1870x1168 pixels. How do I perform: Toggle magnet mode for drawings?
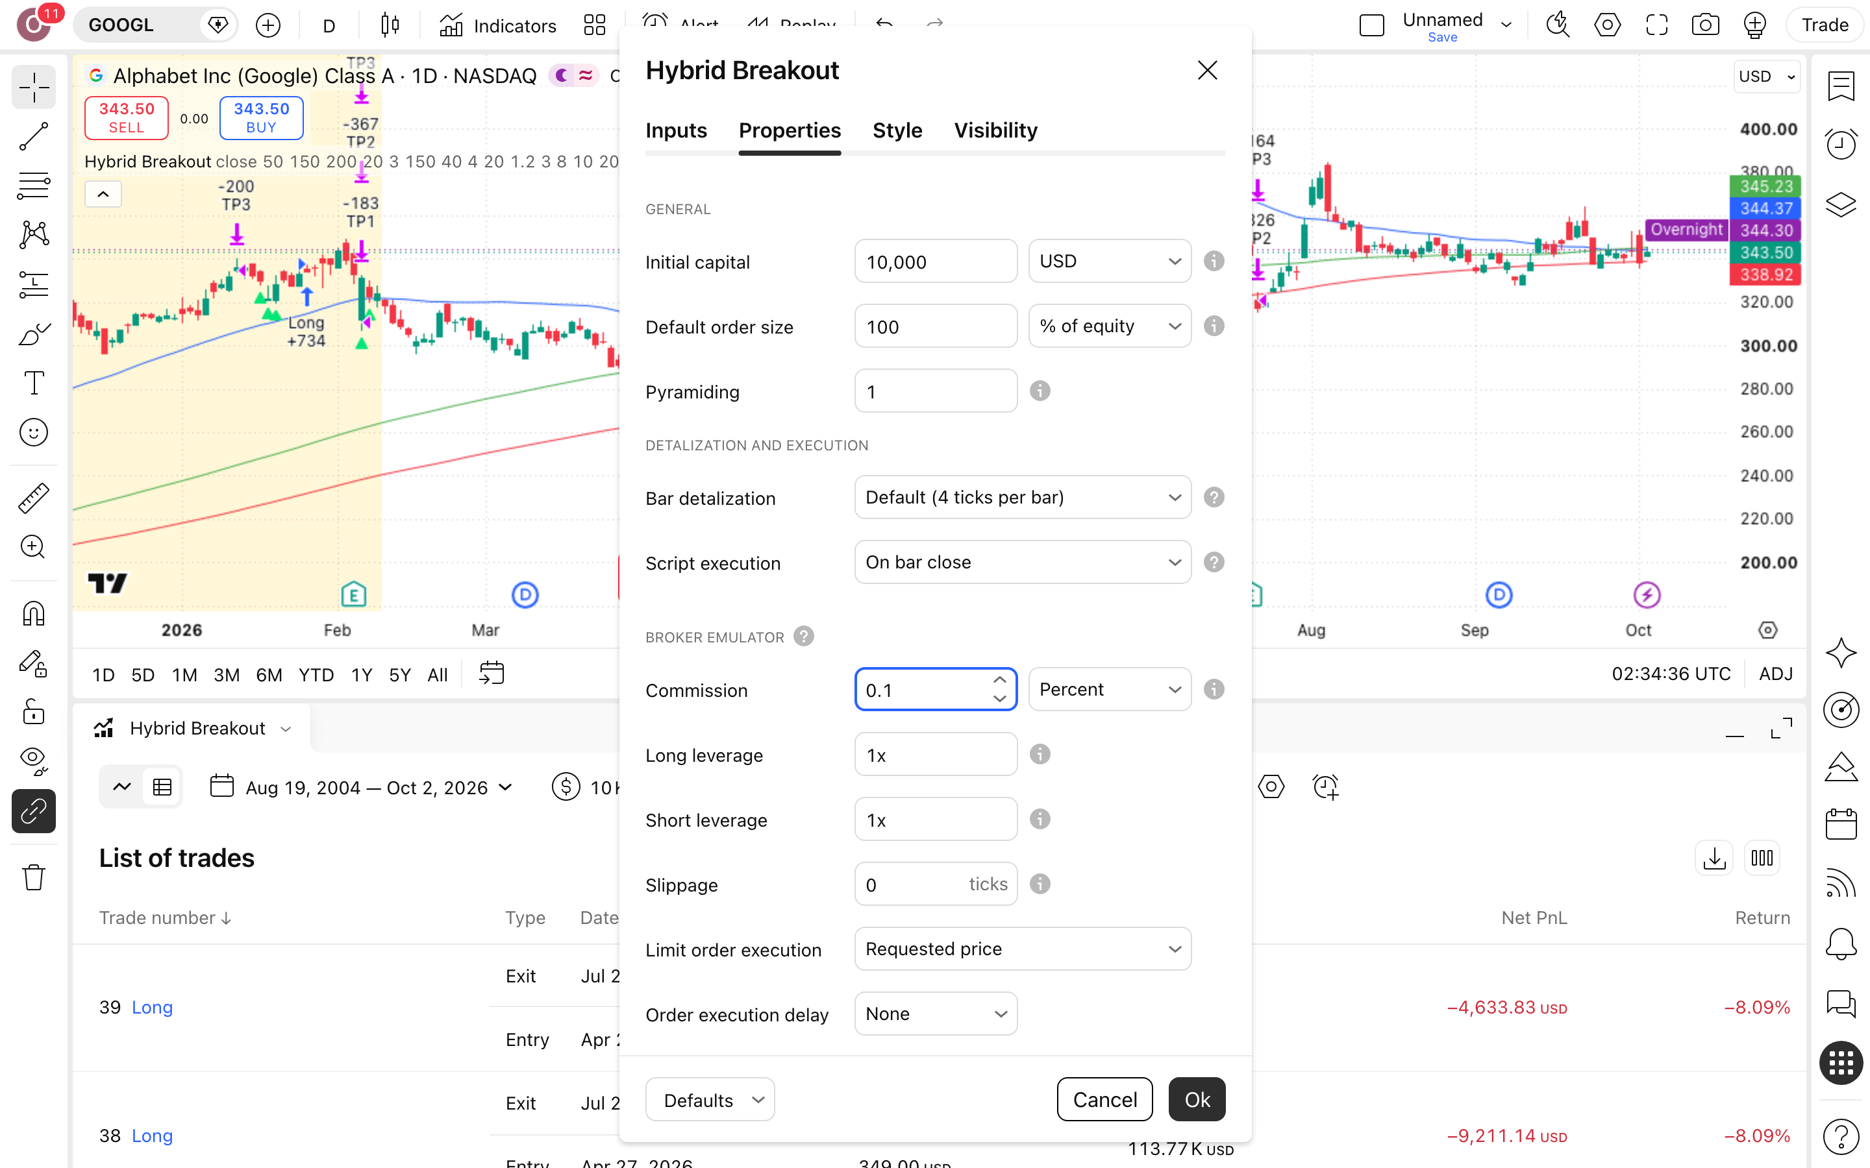point(33,613)
